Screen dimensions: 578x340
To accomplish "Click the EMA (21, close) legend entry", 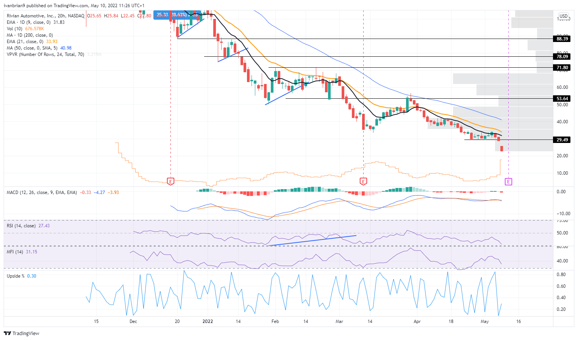I will (24, 41).
